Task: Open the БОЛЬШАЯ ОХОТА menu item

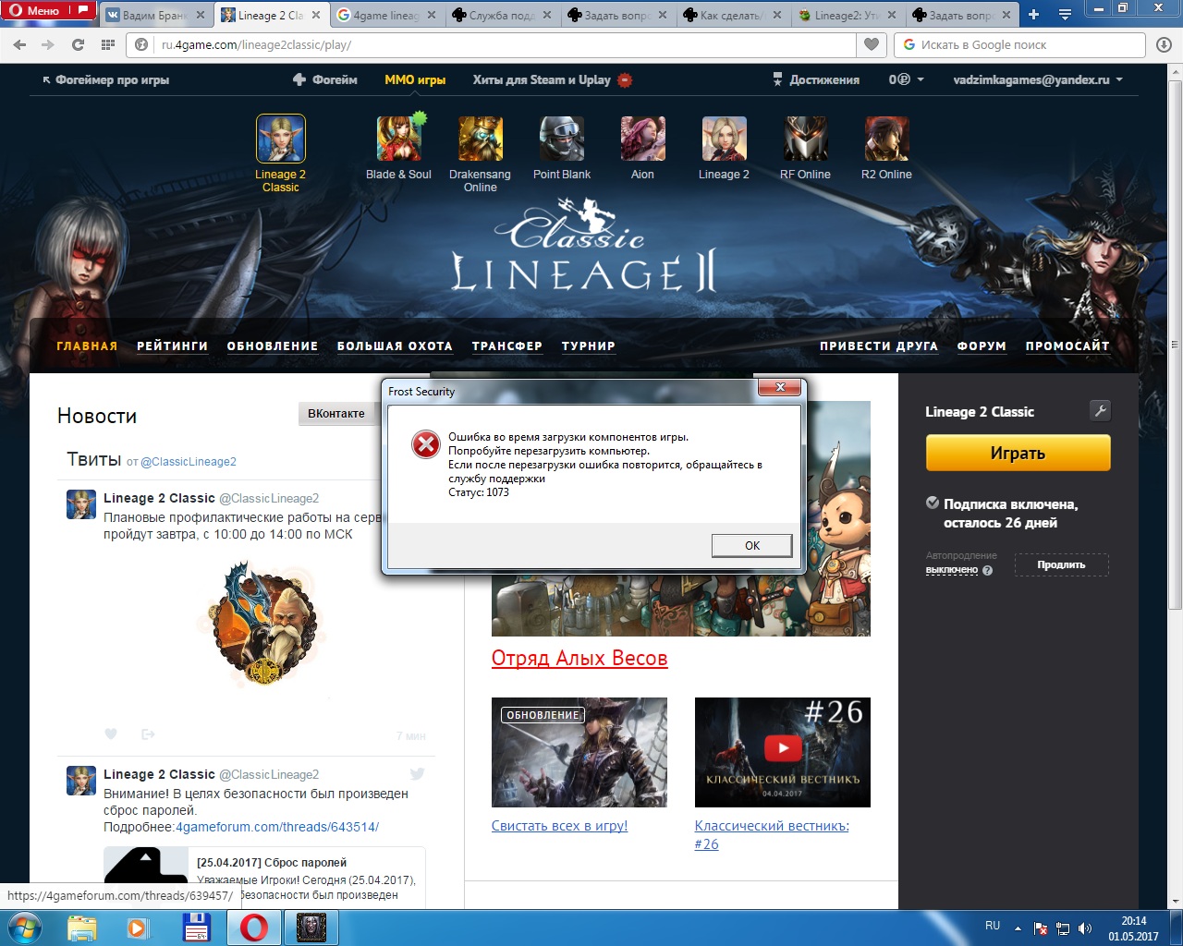Action: point(395,346)
